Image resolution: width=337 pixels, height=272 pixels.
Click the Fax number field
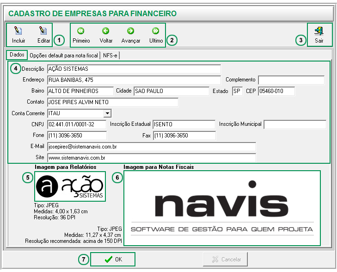click(184, 136)
